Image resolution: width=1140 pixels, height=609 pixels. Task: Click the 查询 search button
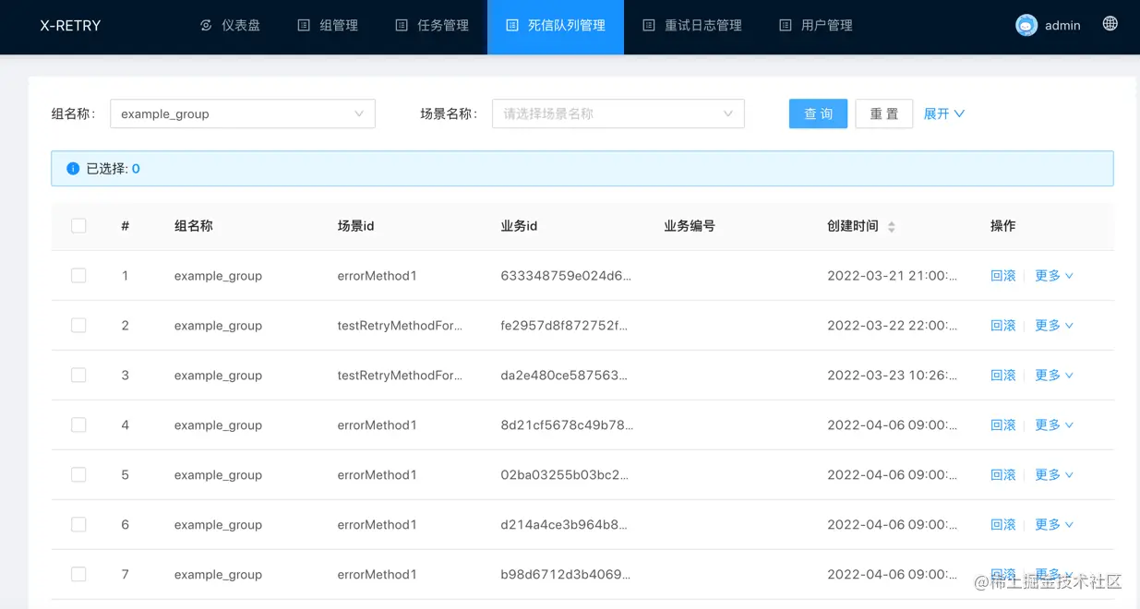(818, 113)
